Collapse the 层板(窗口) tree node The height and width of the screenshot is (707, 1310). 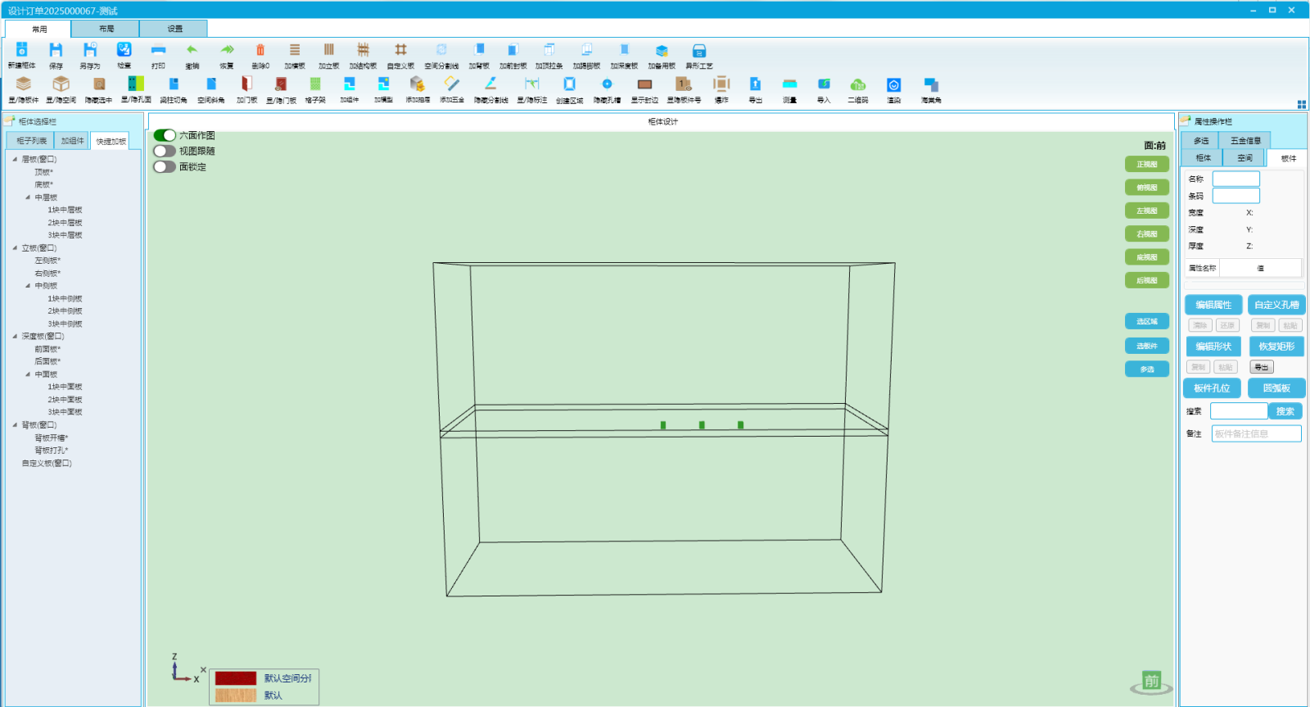coord(15,159)
